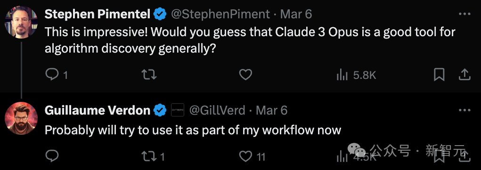Image resolution: width=481 pixels, height=170 pixels.
Task: Open Guillaume Verdon display name link
Action: [x=98, y=110]
